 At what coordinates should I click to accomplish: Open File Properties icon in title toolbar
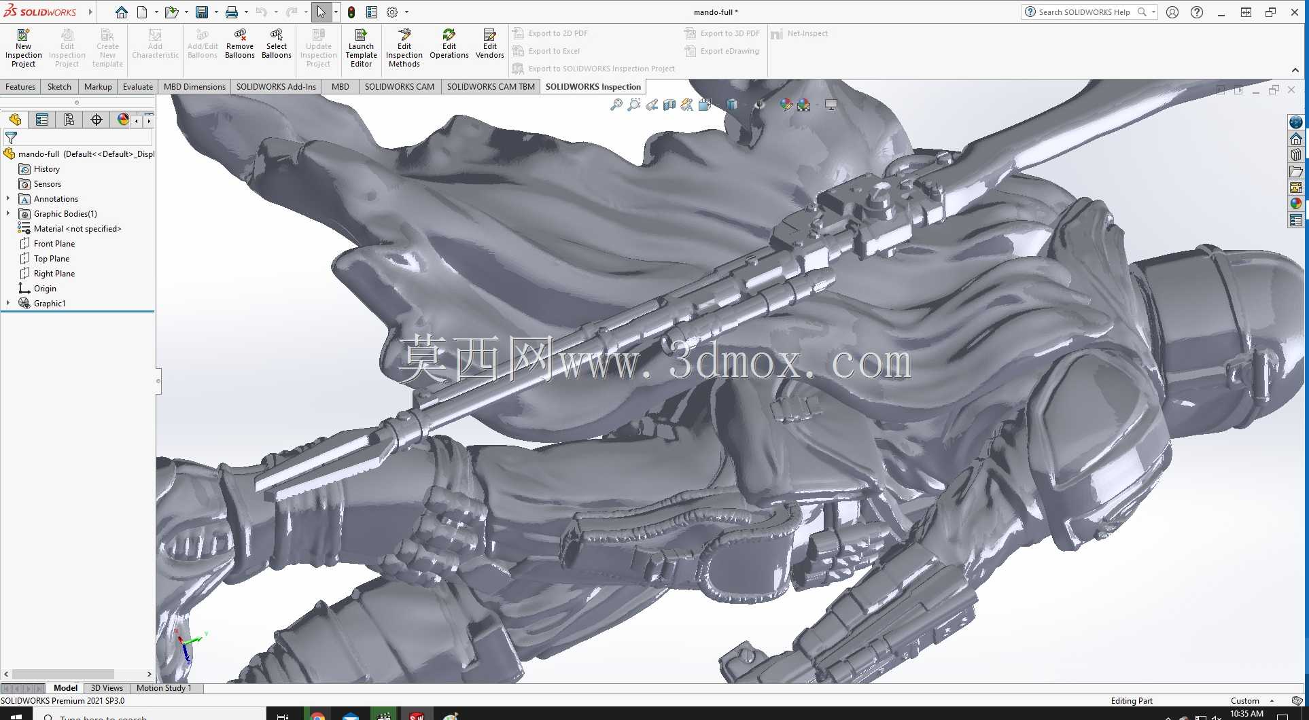click(x=372, y=12)
